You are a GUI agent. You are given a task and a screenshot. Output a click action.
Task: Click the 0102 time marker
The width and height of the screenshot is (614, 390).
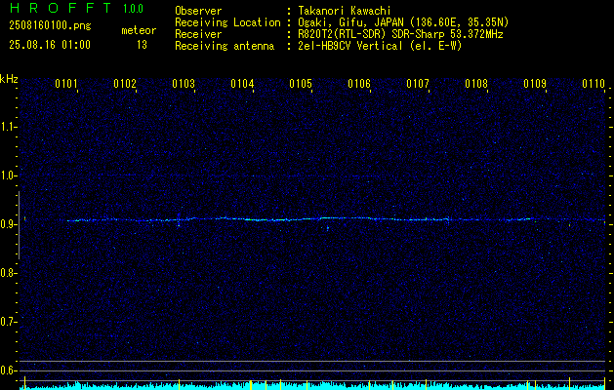pos(125,84)
